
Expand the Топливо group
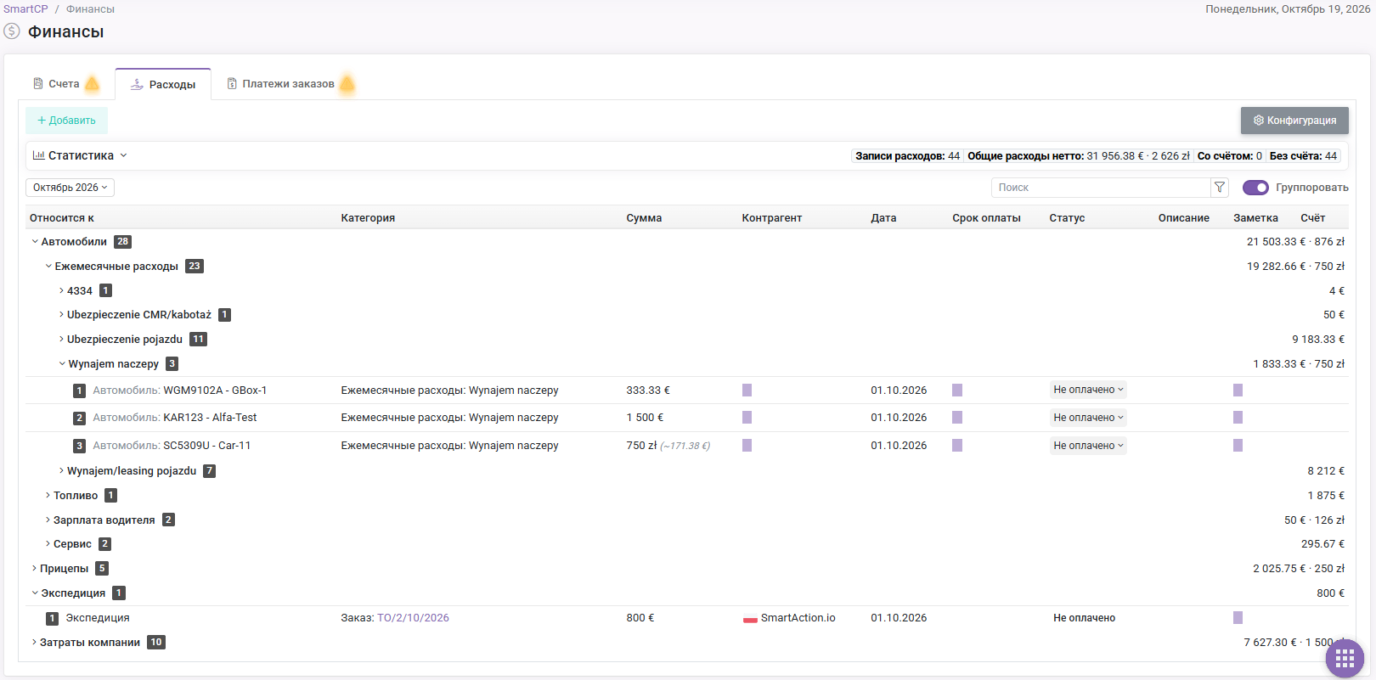pos(48,496)
